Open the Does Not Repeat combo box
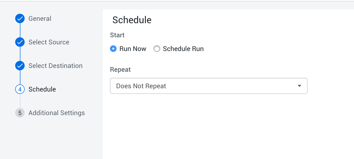 click(x=208, y=86)
